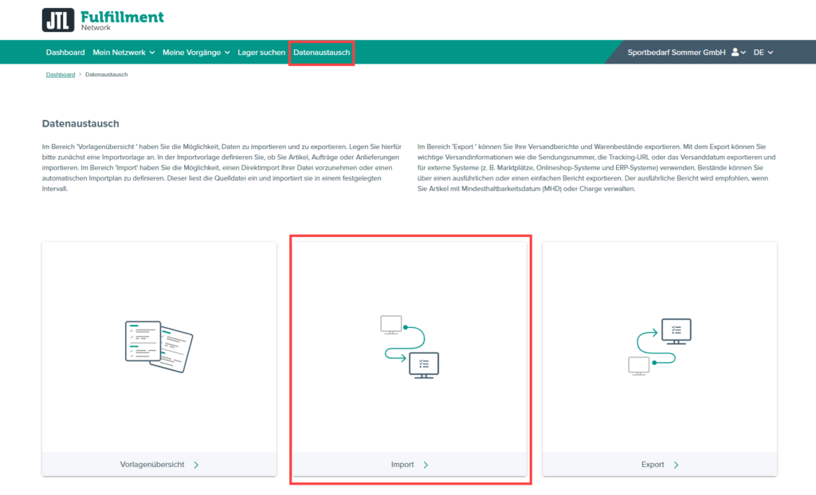Open the DE language dropdown
Screen dimensions: 816x495
pyautogui.click(x=763, y=52)
